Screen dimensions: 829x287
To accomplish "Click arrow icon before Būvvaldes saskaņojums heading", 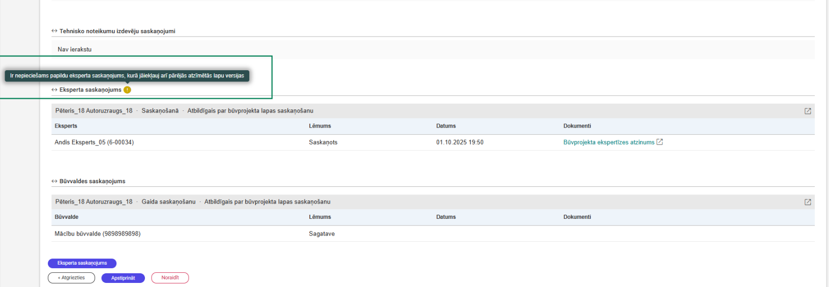I will click(x=54, y=181).
